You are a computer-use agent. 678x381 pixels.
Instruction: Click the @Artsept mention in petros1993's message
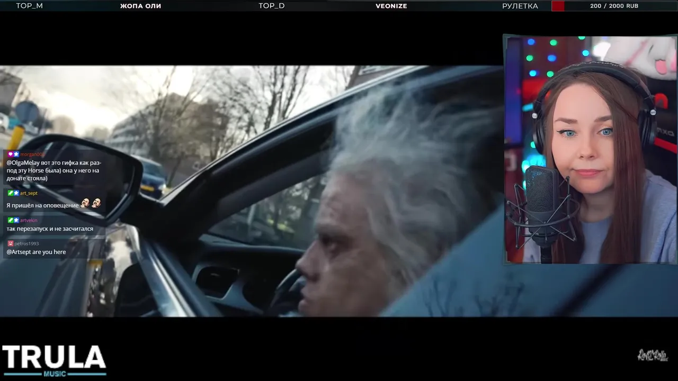(19, 252)
